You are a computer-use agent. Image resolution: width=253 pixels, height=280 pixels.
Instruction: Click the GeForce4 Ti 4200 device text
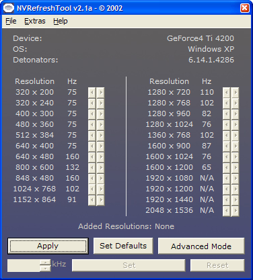(x=201, y=38)
